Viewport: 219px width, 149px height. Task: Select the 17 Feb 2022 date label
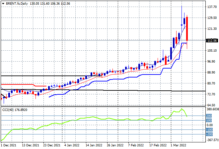[158, 145]
